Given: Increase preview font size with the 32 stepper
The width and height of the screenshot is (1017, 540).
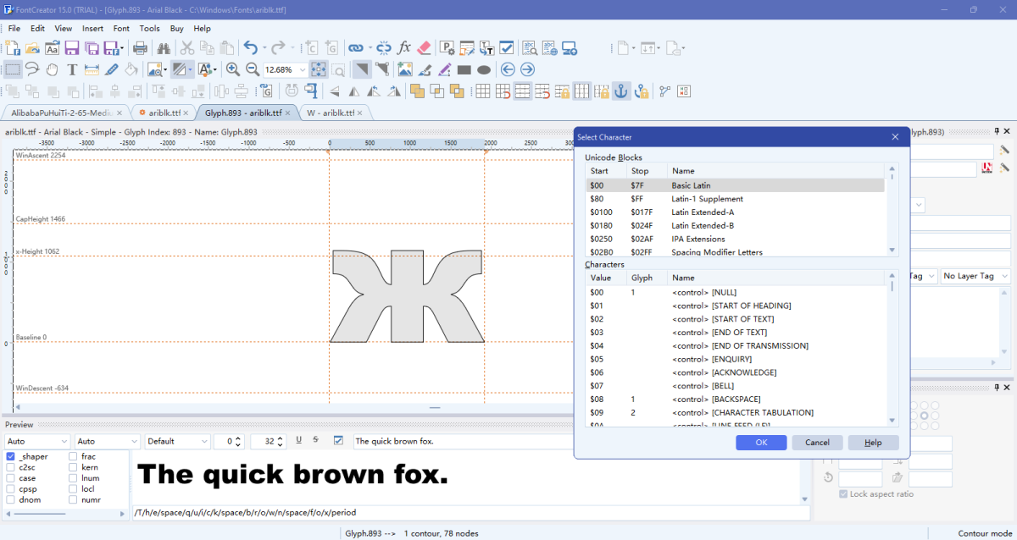Looking at the screenshot, I should coord(281,438).
